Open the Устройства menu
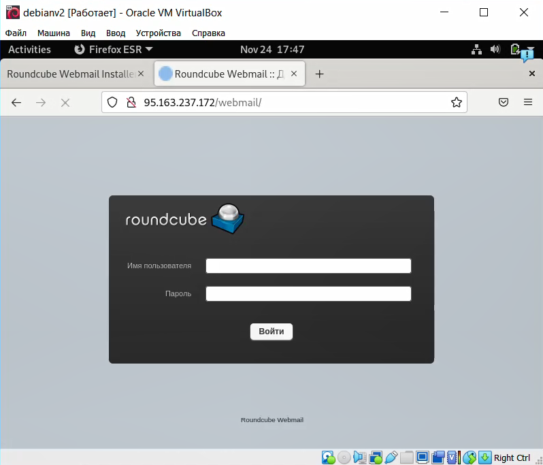Screen dimensions: 543x465 click(x=159, y=33)
